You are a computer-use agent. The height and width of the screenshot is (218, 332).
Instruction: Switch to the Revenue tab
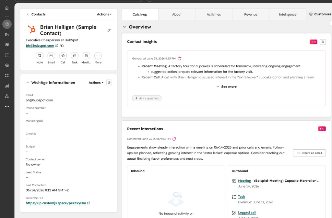click(x=251, y=14)
